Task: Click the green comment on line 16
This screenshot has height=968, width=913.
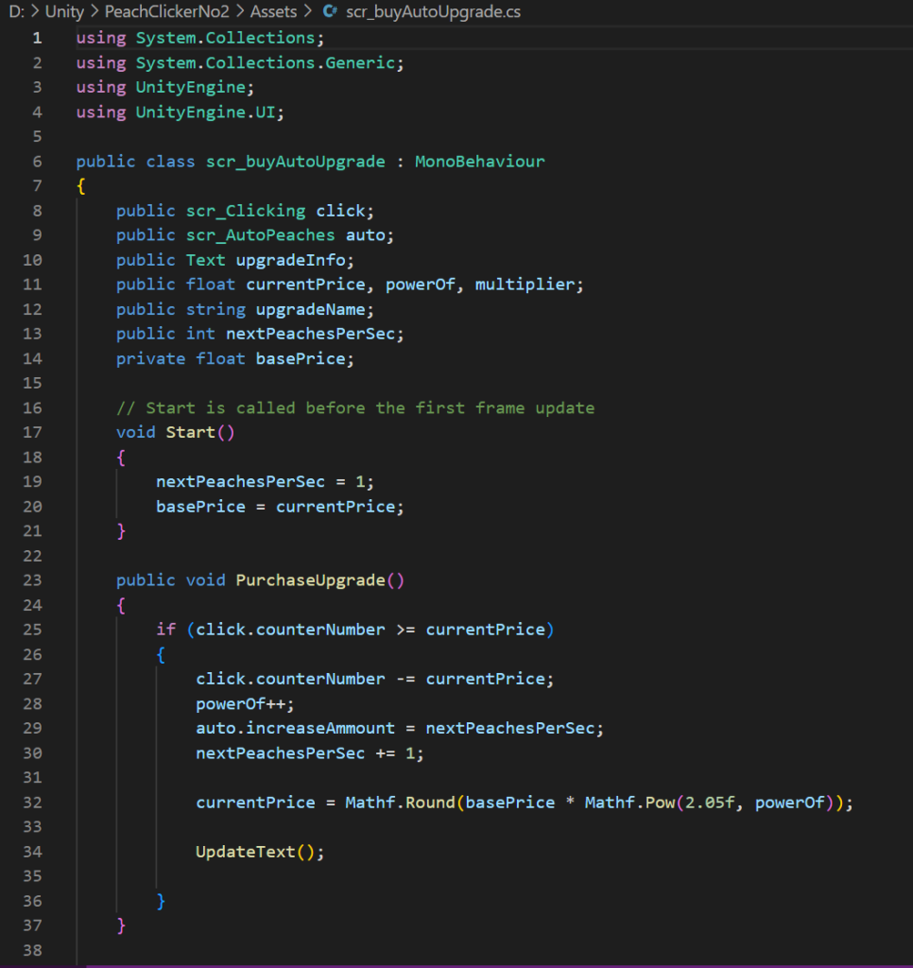Action: tap(355, 407)
